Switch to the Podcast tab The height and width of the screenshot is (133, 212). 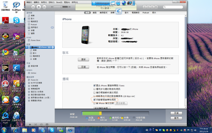coord(146,13)
